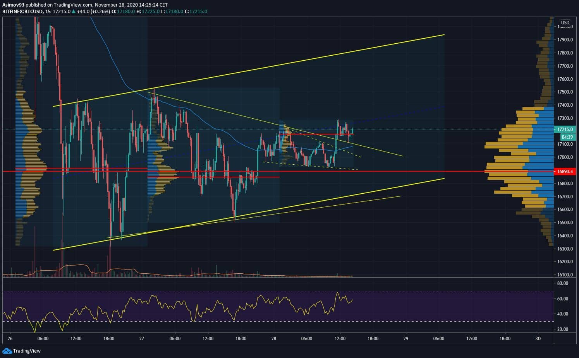The height and width of the screenshot is (358, 579).
Task: Click the green up-triangle price change icon
Action: (x=74, y=12)
